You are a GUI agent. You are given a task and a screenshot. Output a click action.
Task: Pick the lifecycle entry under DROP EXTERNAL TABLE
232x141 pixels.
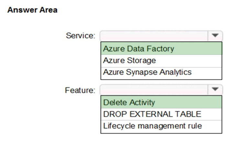161,127
